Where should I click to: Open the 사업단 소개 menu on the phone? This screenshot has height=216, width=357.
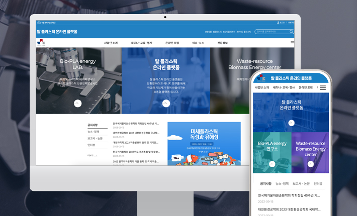(262, 87)
